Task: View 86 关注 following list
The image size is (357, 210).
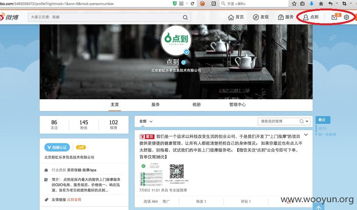Action: [x=54, y=125]
